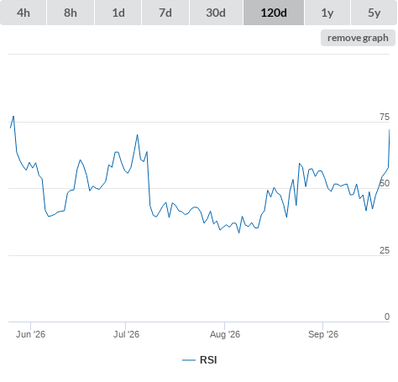Switch to the 8h time range
This screenshot has height=382, width=398.
[x=71, y=13]
